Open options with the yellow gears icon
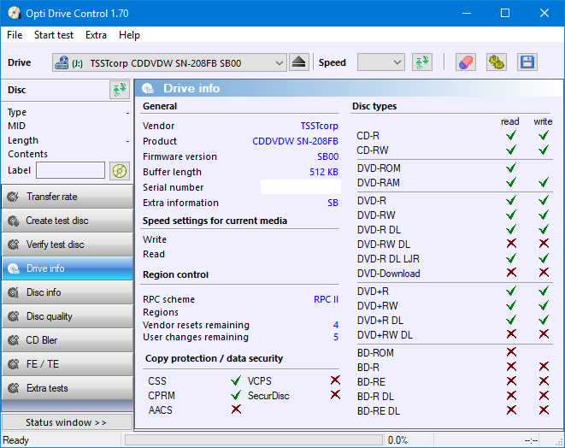The width and height of the screenshot is (565, 448). (497, 62)
